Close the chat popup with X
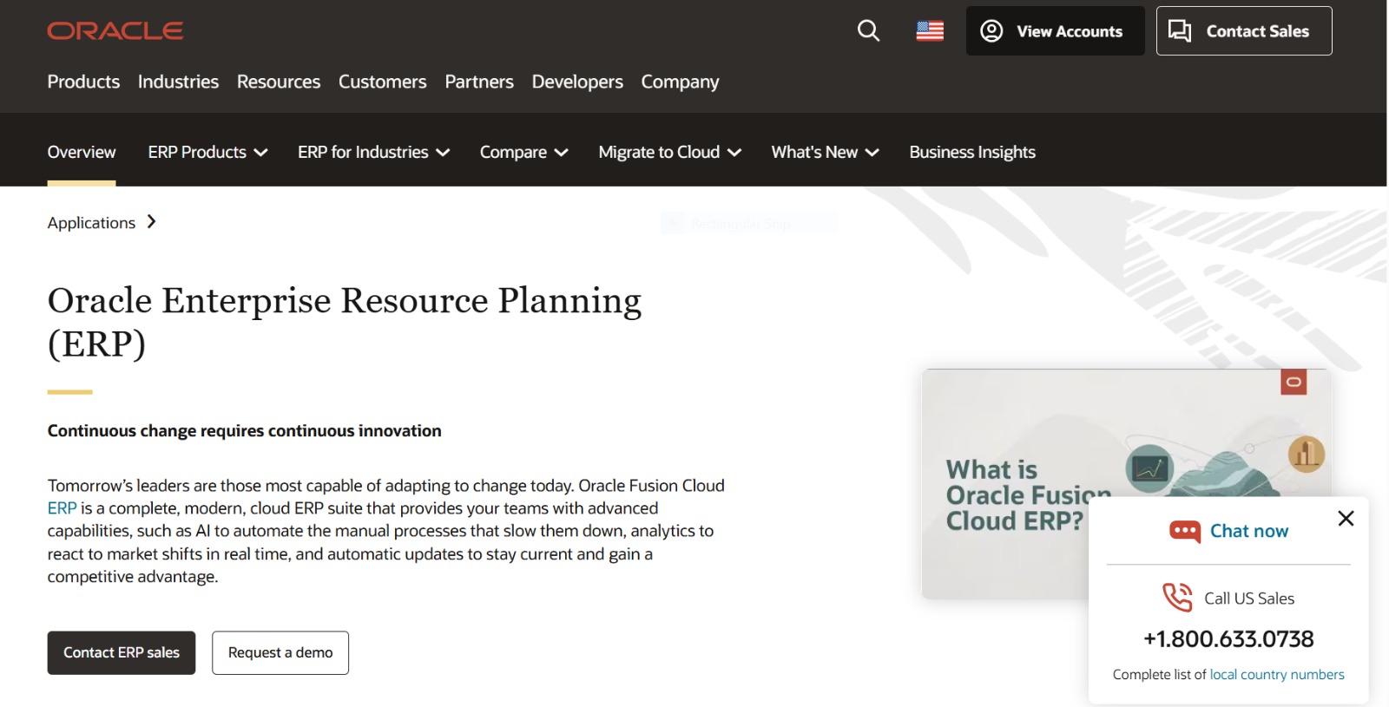Viewport: 1389px width, 707px height. click(x=1346, y=519)
